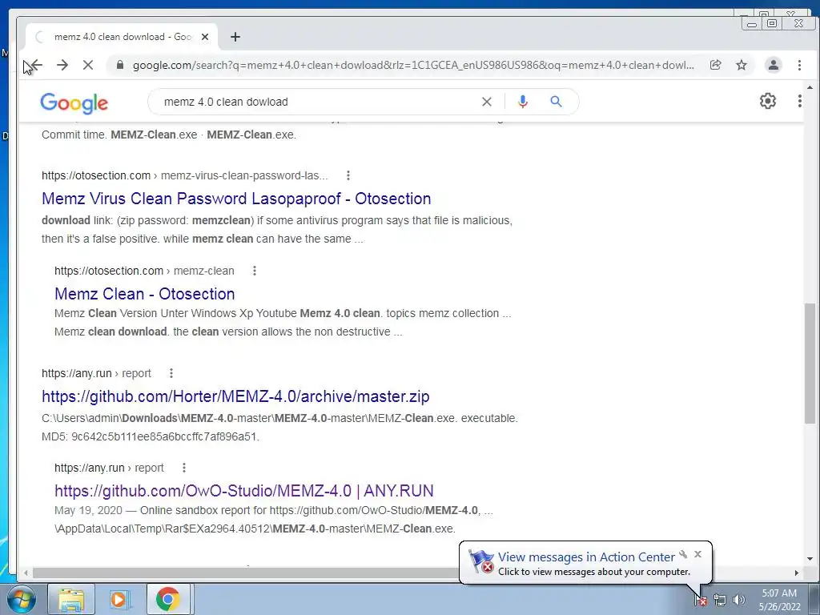Open a new tab with the plus button
Screen dimensions: 820x615
[235, 37]
